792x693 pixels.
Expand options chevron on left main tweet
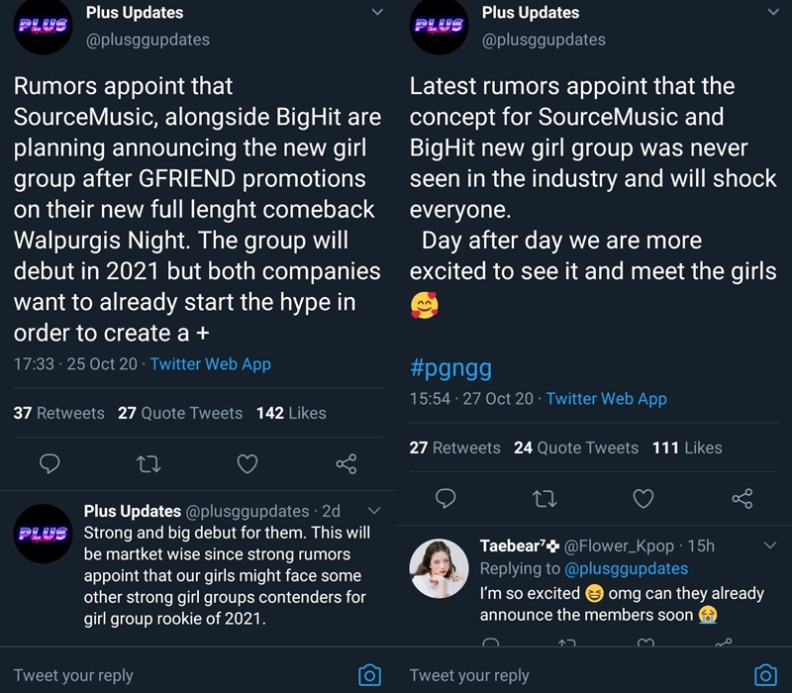click(x=376, y=13)
